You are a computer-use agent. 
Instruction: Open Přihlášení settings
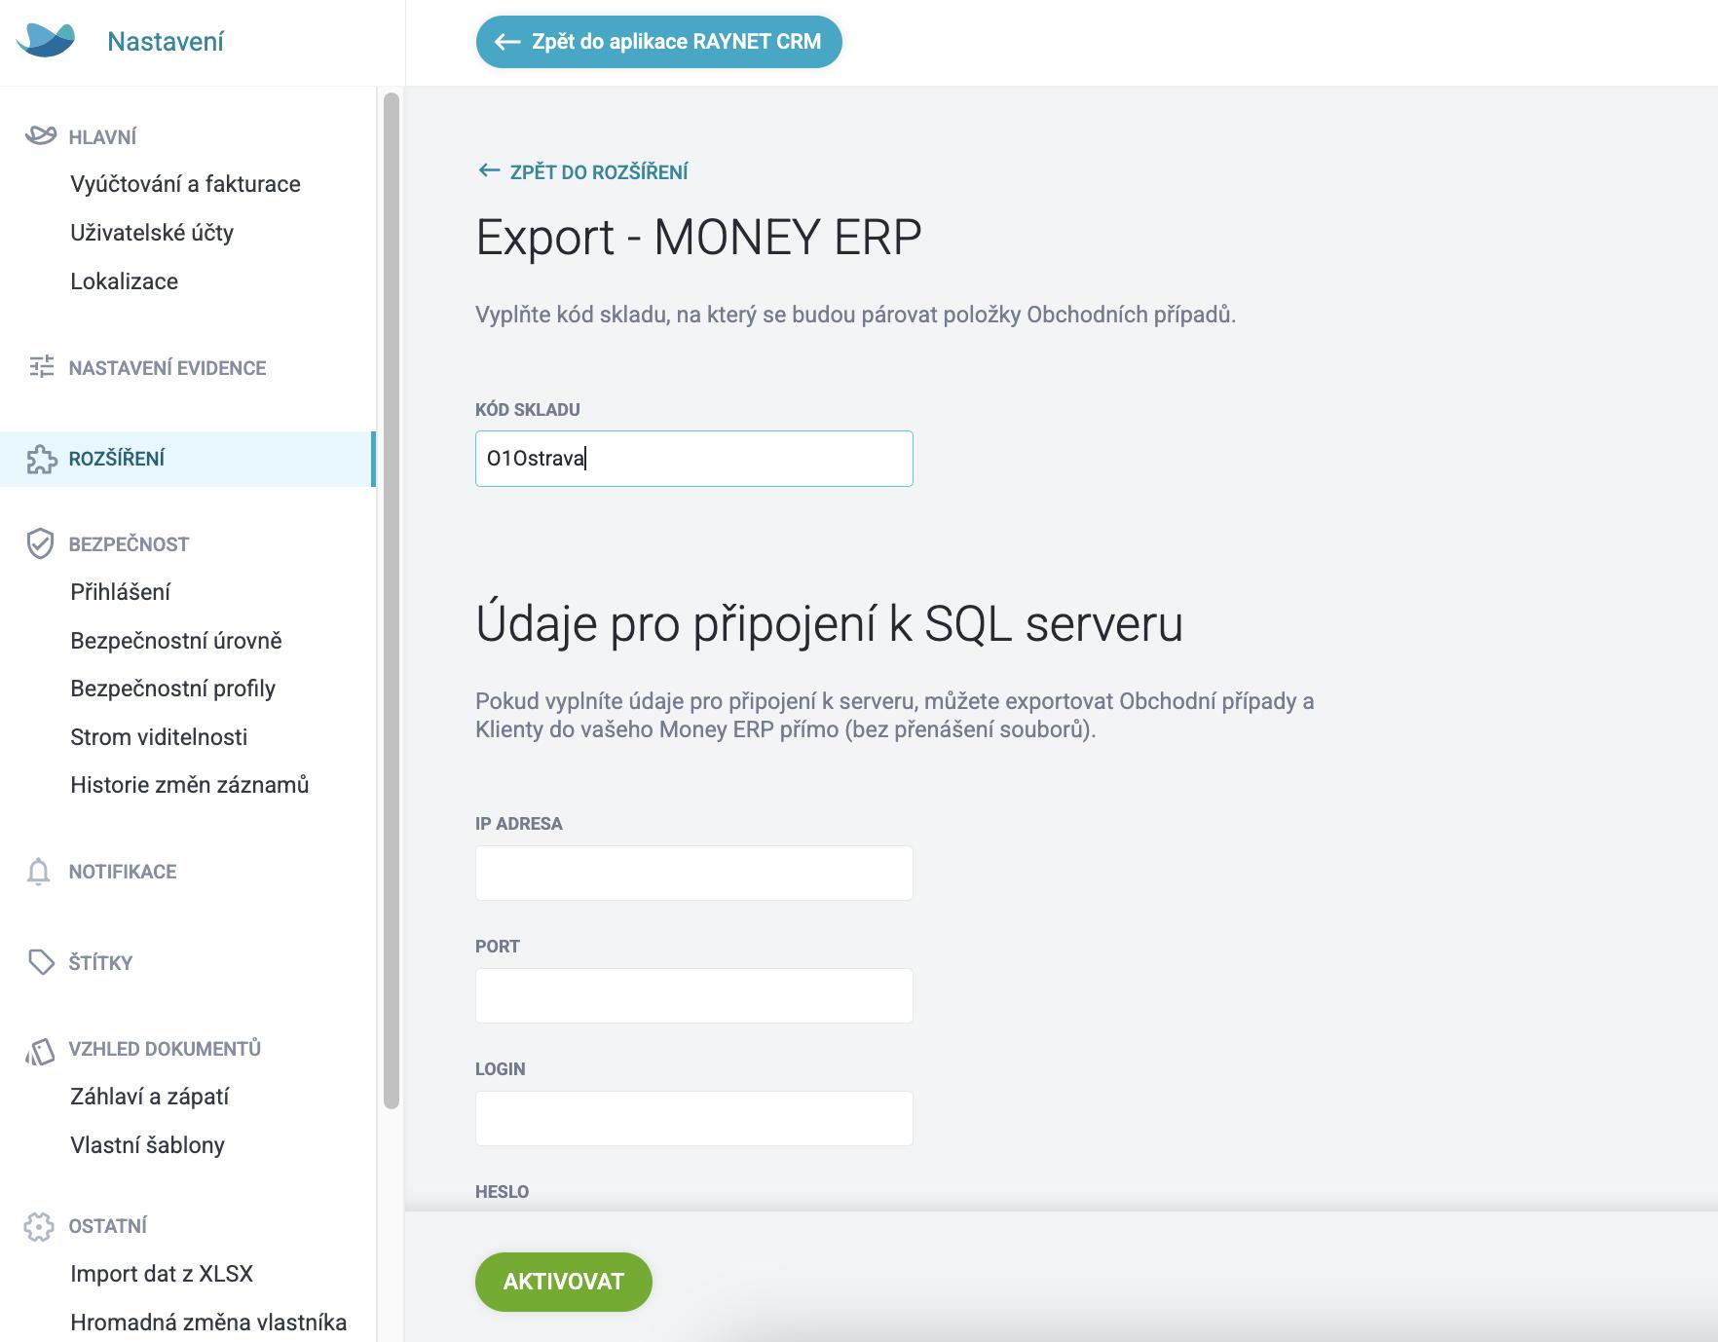pyautogui.click(x=120, y=592)
